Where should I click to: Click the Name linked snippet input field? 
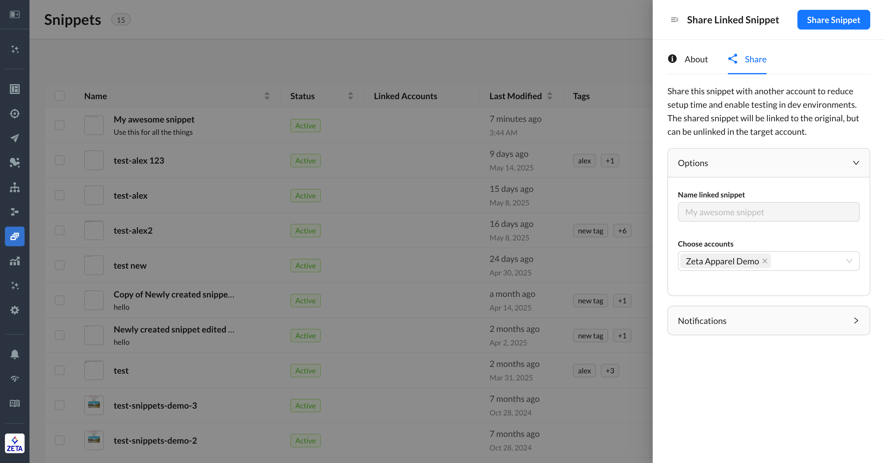click(x=769, y=212)
